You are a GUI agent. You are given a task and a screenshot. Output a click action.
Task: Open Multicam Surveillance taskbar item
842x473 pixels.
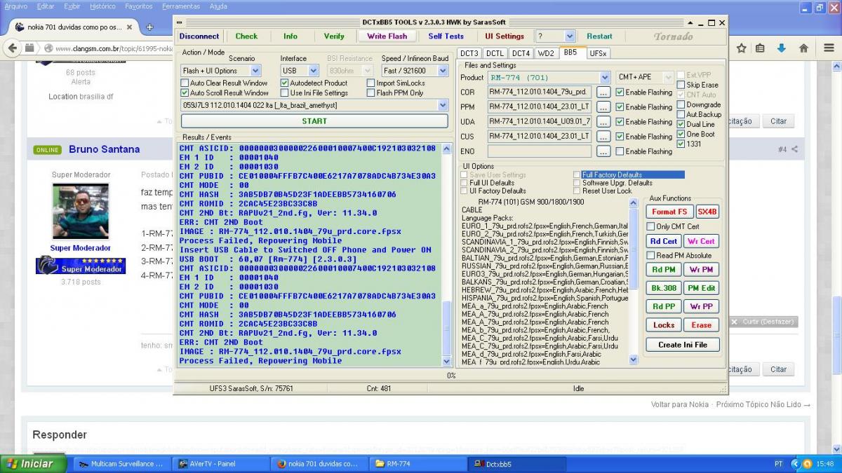(x=123, y=464)
